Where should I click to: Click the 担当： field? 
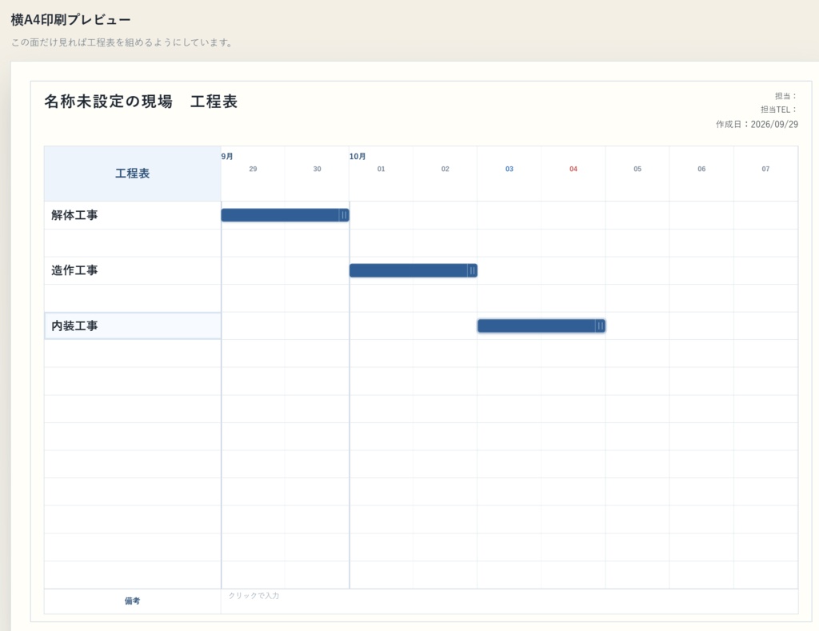pos(786,96)
